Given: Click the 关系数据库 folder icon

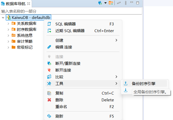Looking at the screenshot, I should (x=14, y=23).
